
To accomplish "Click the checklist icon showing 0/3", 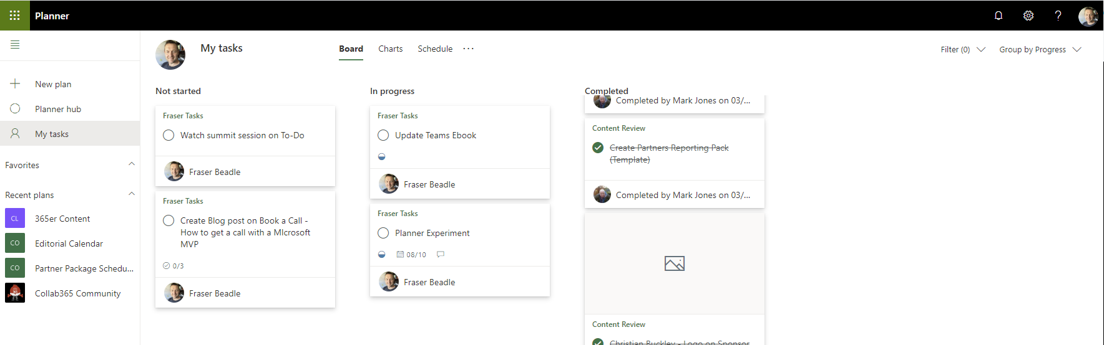I will click(166, 265).
